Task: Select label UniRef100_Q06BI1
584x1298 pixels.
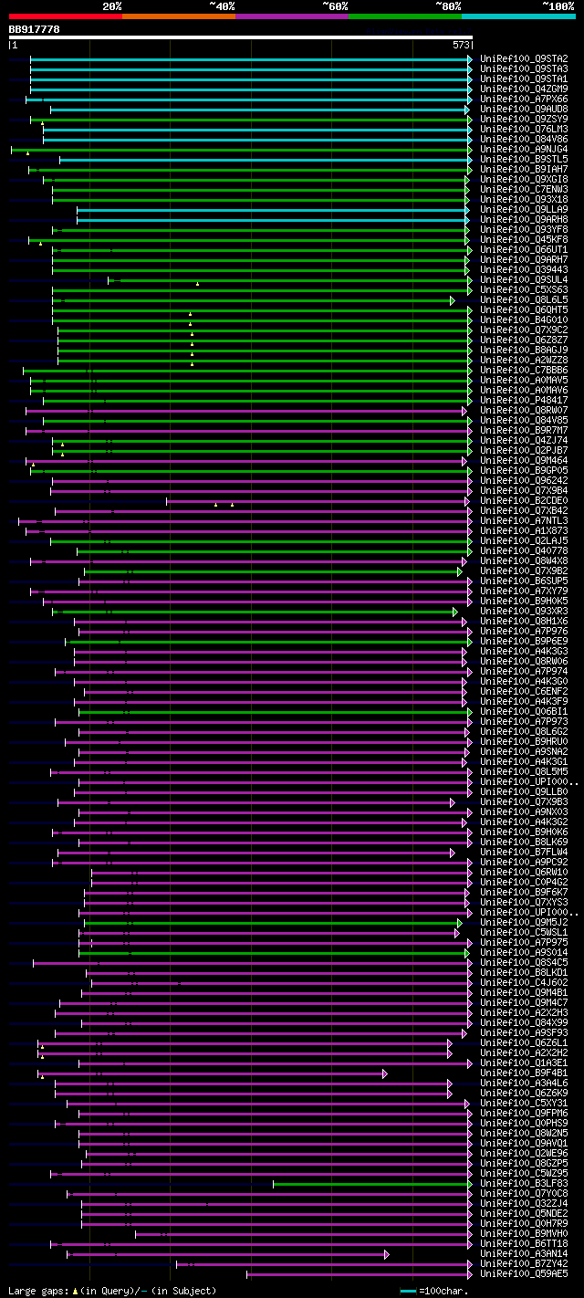Action: point(524,712)
